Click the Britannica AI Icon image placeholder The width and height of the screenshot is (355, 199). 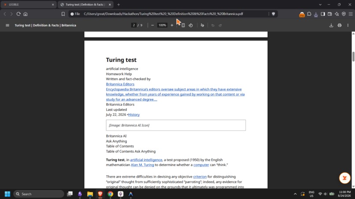(176, 125)
